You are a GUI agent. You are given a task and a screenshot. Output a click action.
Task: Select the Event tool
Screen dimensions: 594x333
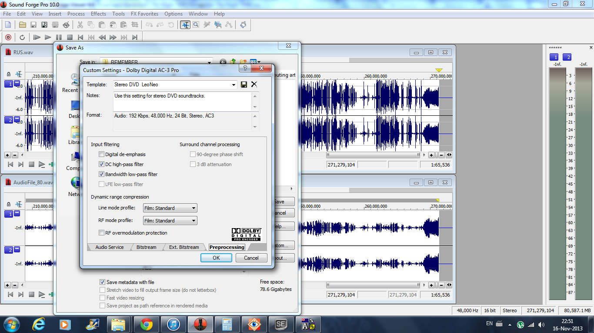click(218, 25)
